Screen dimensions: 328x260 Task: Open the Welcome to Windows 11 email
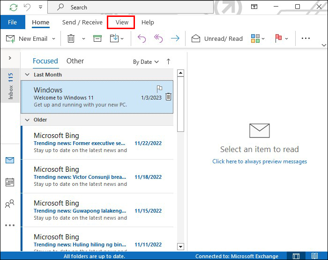pyautogui.click(x=97, y=97)
